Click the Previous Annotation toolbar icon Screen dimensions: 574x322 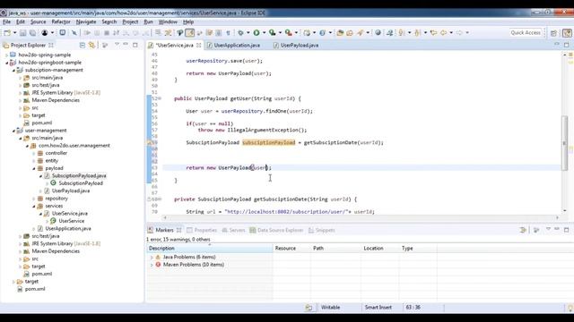417,33
